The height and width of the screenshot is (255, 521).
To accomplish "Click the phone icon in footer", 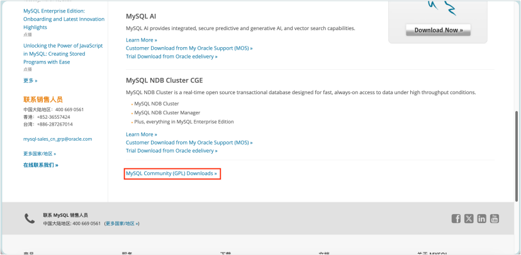I will 30,219.
